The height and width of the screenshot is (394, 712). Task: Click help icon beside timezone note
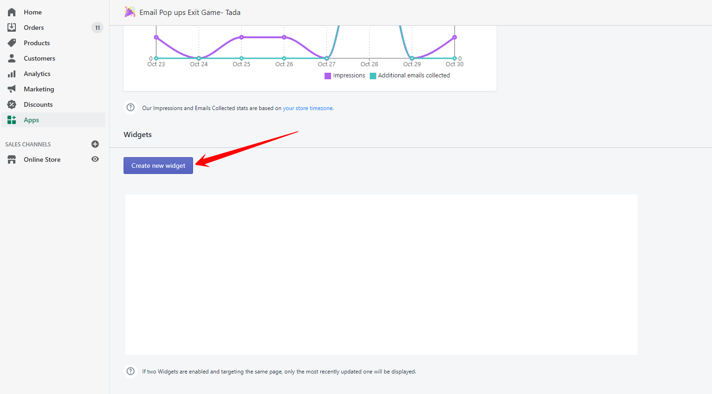click(131, 108)
